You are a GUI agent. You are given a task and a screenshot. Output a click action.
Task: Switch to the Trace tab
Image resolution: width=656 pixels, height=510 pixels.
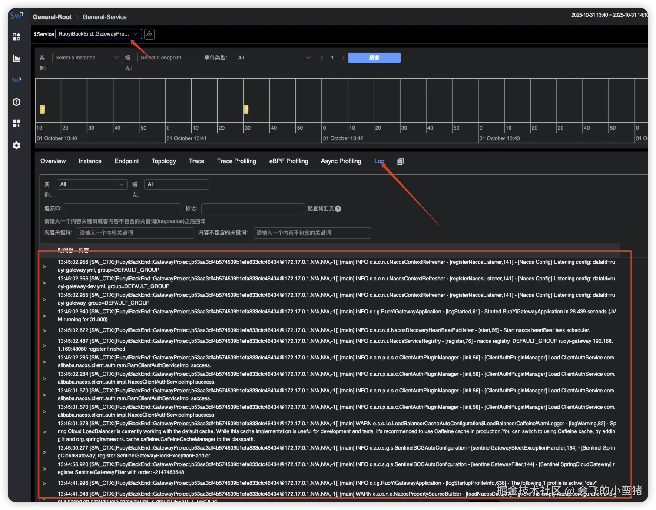click(x=196, y=161)
